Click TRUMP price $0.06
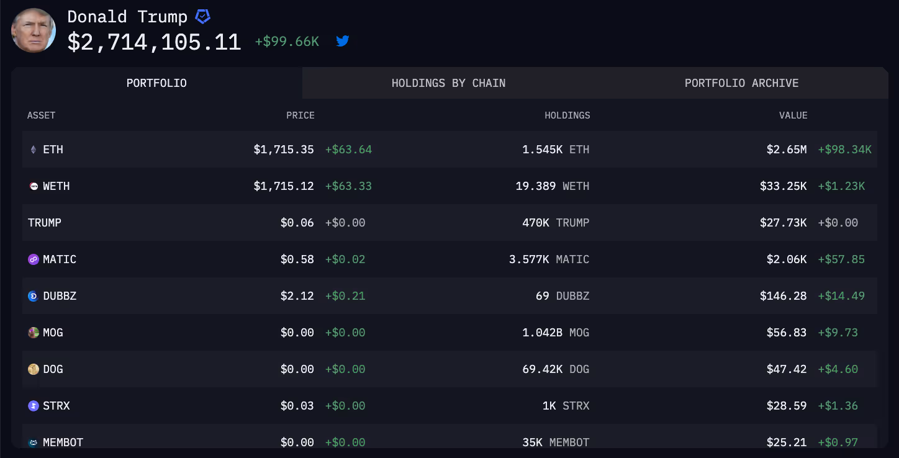Viewport: 899px width, 458px height. point(297,223)
